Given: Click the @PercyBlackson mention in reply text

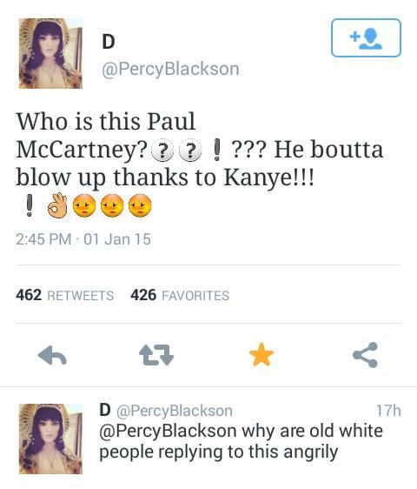Looking at the screenshot, I should [168, 431].
